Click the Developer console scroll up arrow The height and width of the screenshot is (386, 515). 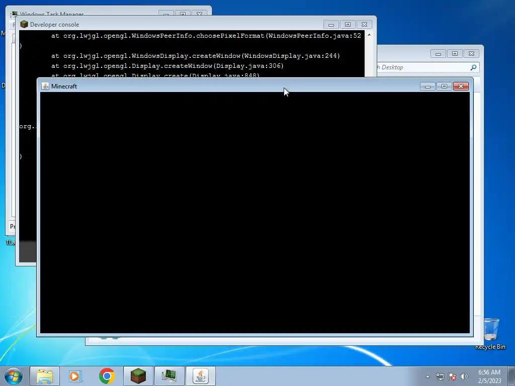[x=369, y=35]
